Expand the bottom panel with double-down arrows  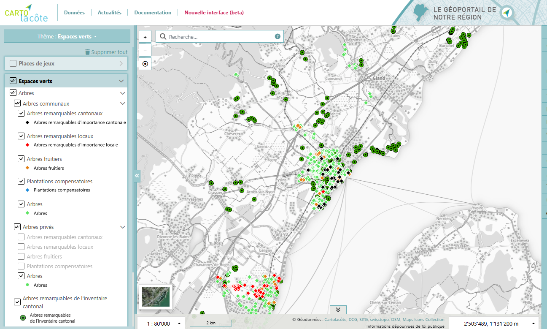coord(338,310)
